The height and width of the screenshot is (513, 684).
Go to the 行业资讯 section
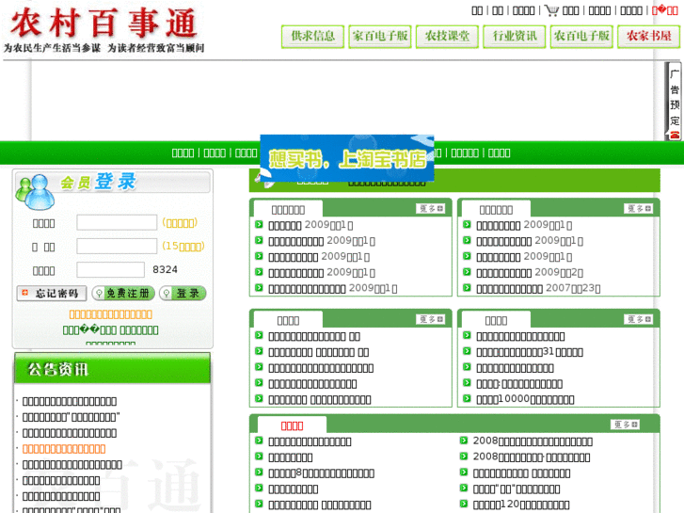pos(515,36)
